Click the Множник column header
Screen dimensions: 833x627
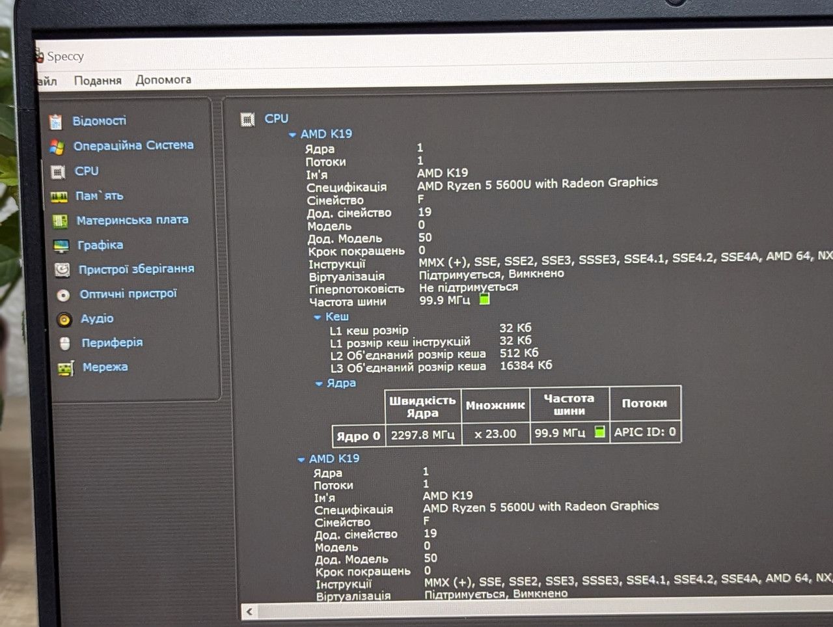[x=495, y=406]
